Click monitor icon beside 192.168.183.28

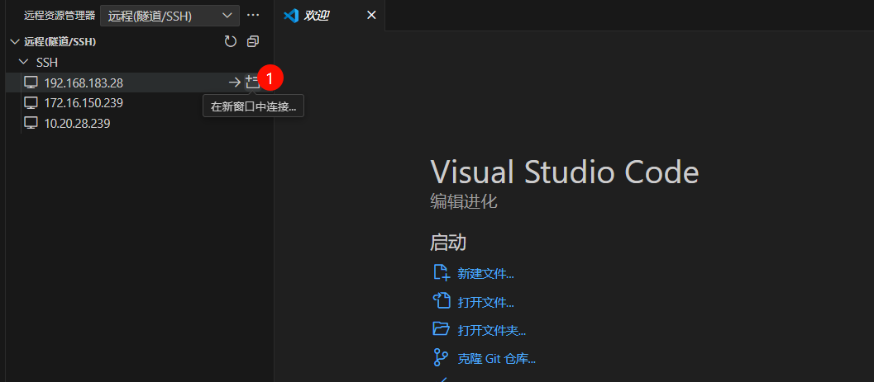coord(31,83)
